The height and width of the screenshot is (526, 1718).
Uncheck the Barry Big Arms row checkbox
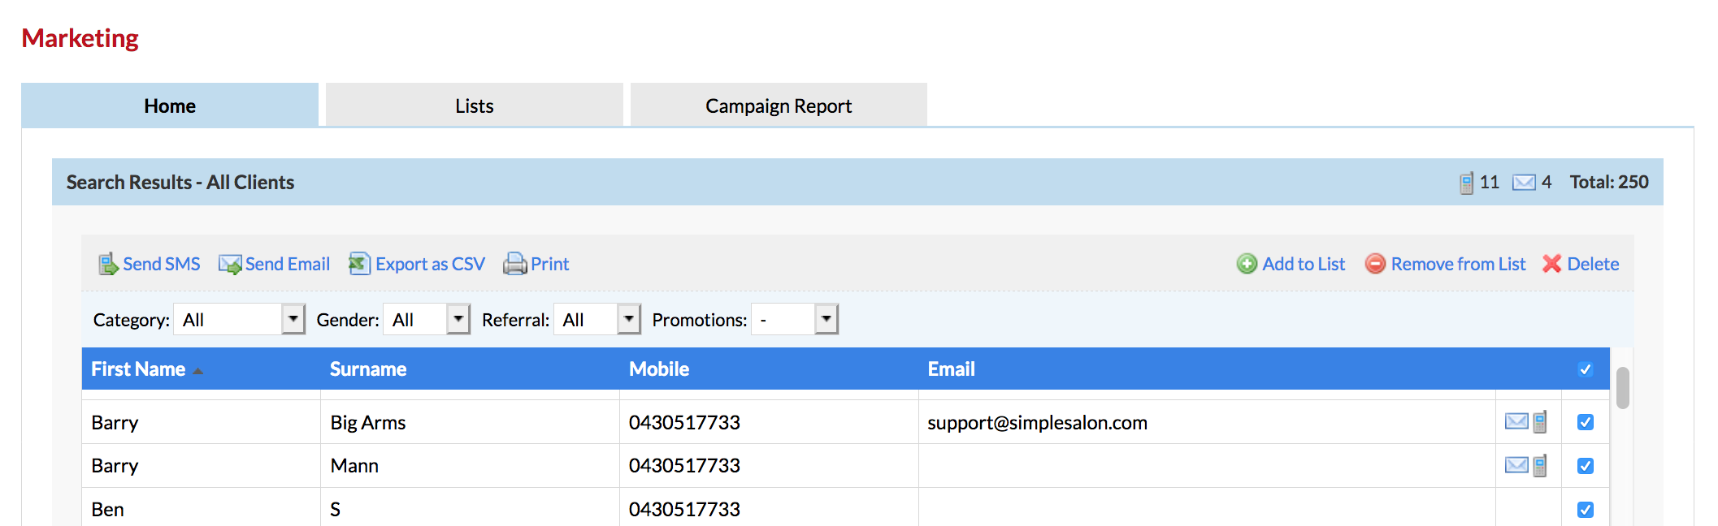pos(1585,422)
